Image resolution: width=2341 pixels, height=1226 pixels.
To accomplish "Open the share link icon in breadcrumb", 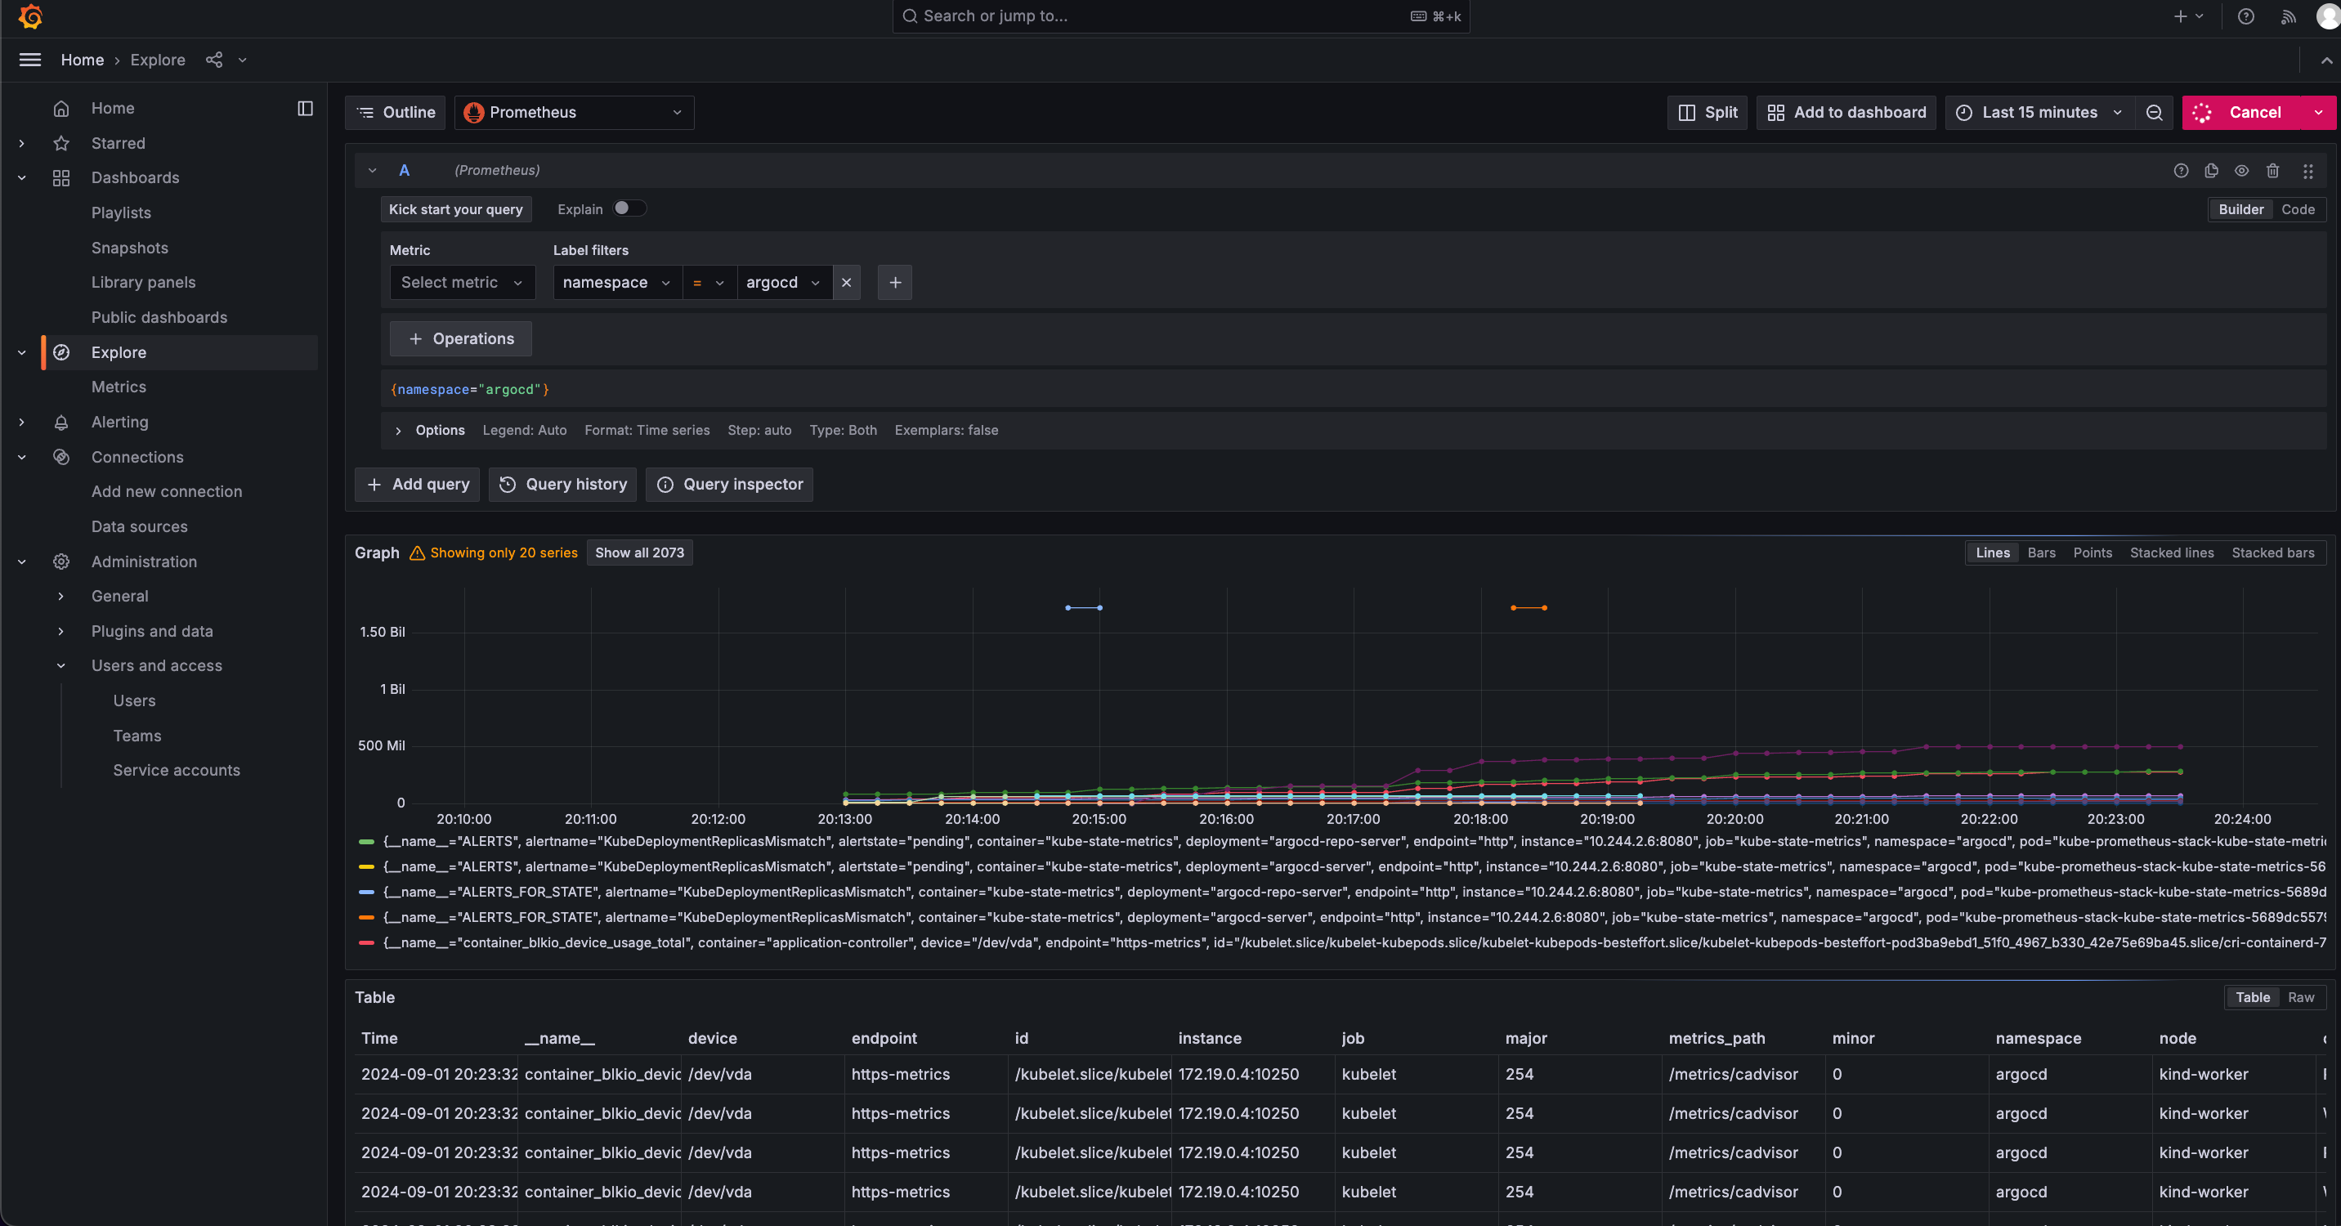I will [x=213, y=60].
